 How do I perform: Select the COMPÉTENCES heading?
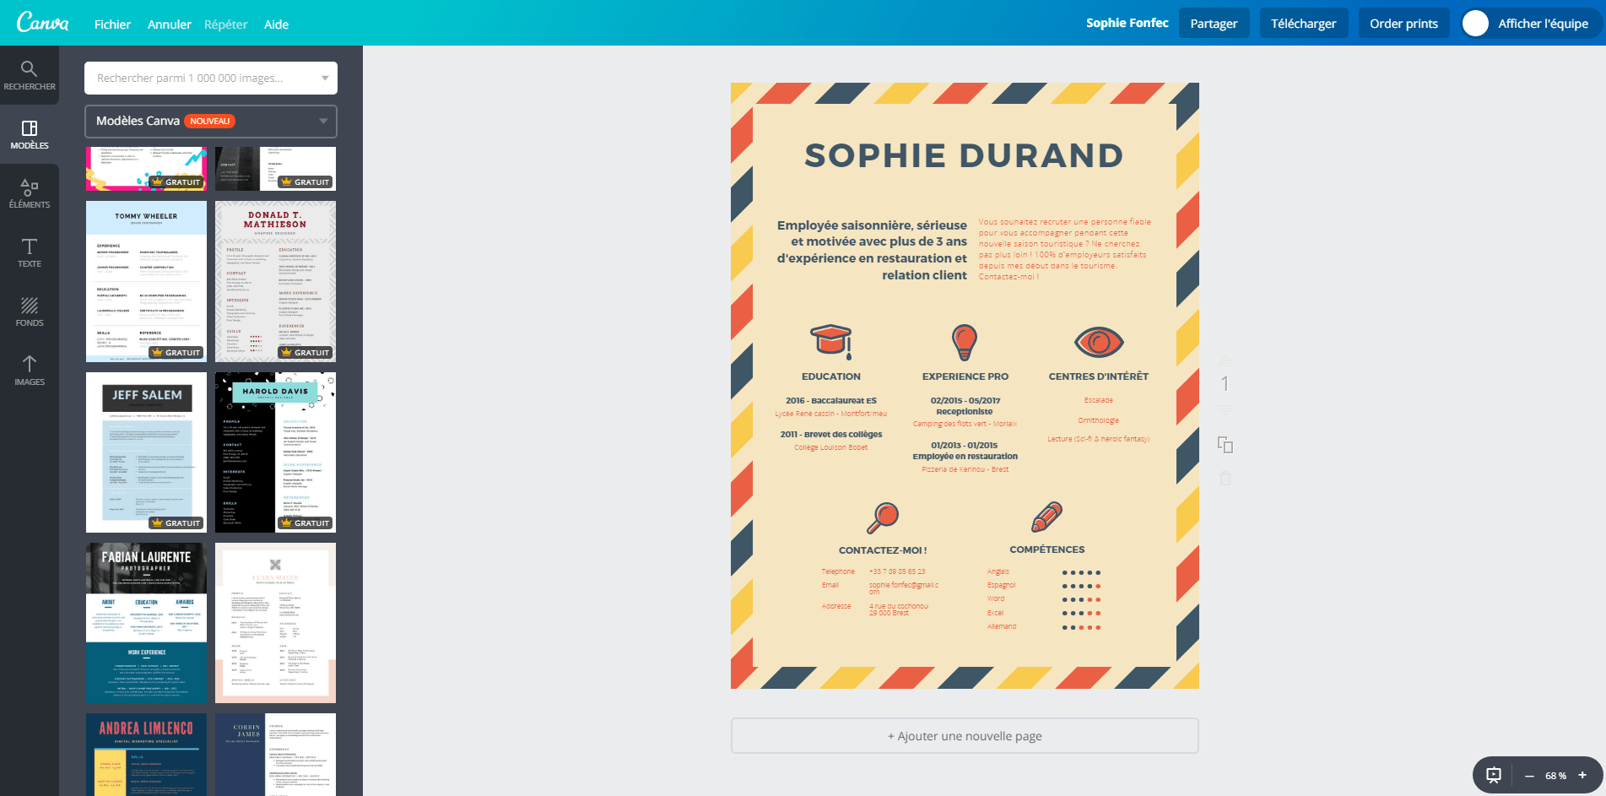click(x=1047, y=550)
